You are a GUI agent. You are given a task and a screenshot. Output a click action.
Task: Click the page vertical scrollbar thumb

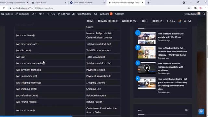(207, 52)
